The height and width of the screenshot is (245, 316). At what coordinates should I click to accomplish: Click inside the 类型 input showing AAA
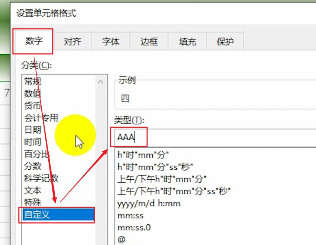(x=131, y=137)
